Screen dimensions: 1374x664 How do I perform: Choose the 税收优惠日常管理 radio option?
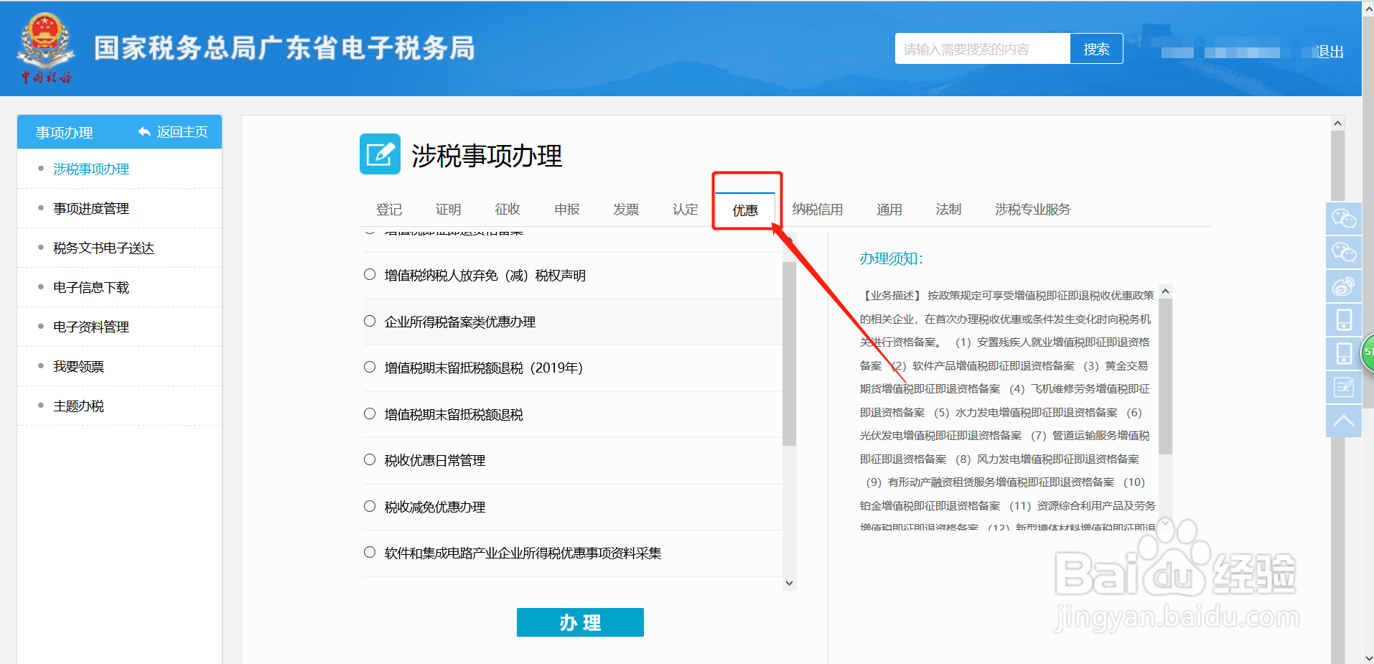(x=370, y=459)
